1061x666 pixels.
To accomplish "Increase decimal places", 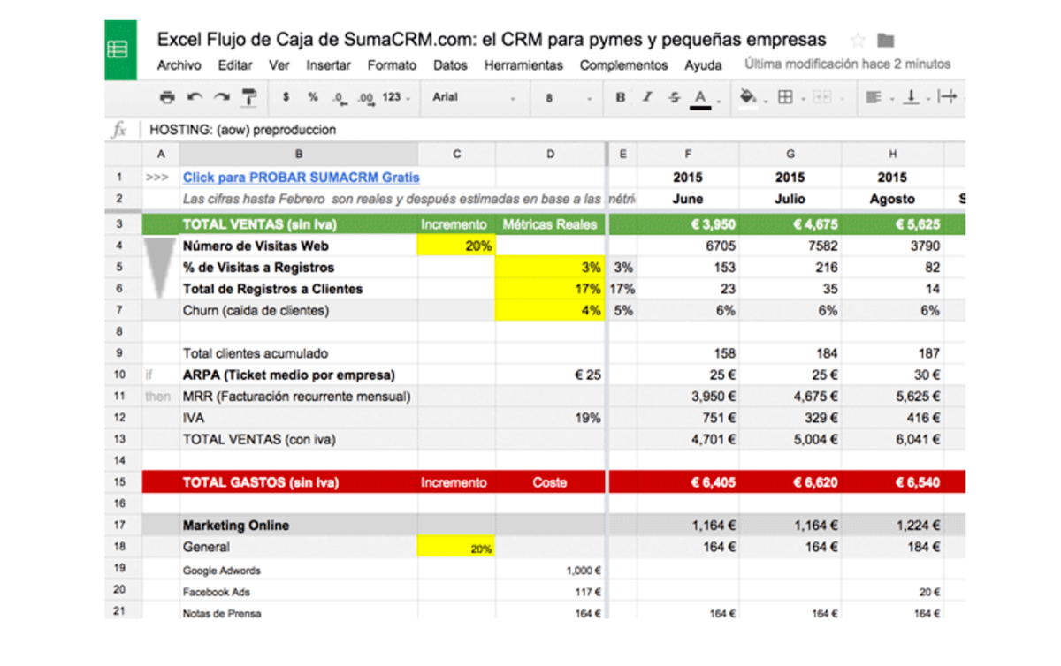I will point(365,98).
